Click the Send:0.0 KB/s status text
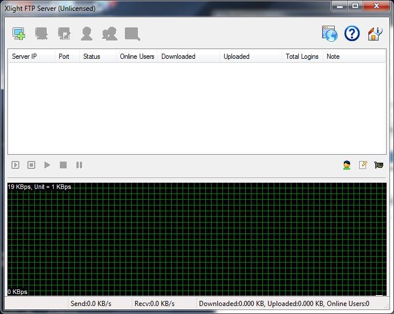 [91, 304]
